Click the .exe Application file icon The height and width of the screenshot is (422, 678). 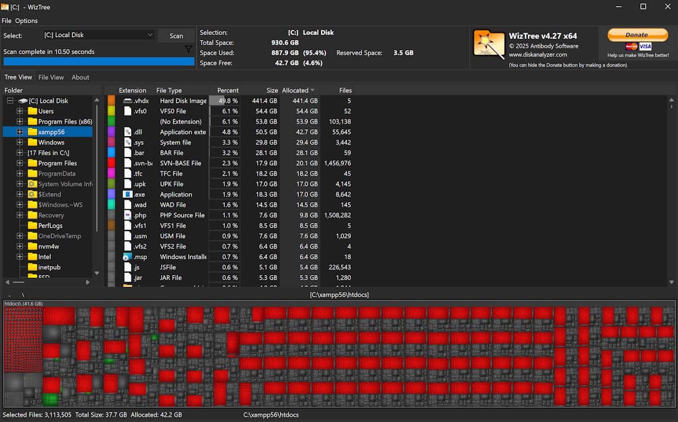point(128,194)
